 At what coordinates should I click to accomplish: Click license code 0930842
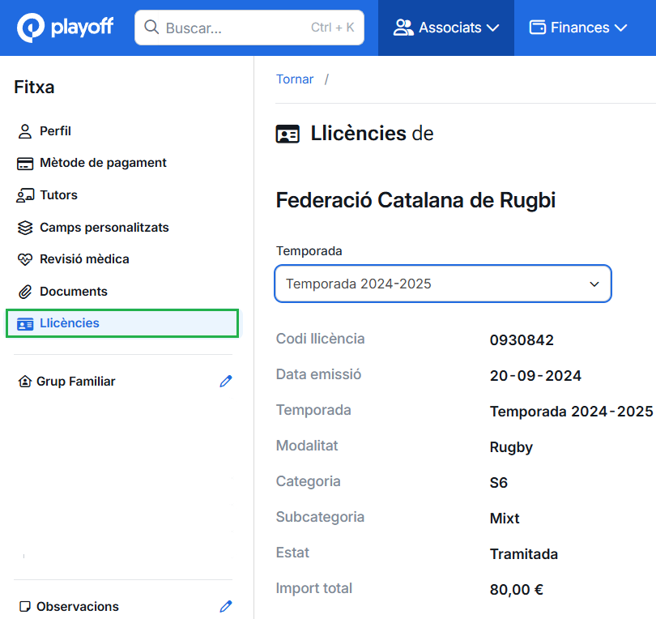[522, 340]
